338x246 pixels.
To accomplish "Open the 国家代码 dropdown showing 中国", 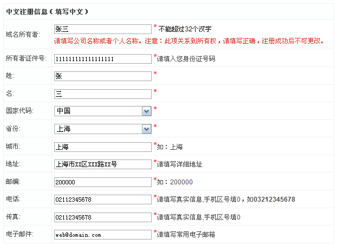I will 103,111.
